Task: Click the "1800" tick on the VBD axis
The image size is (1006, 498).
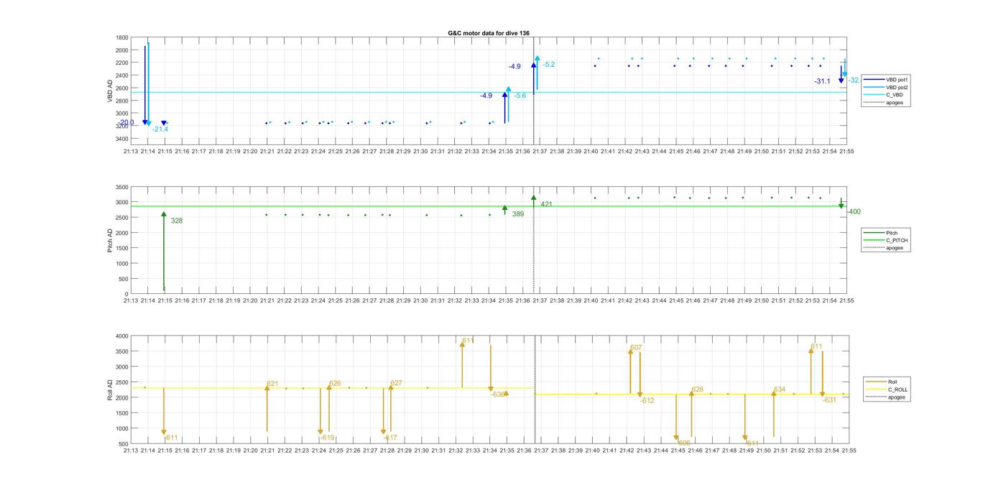Action: tap(122, 37)
